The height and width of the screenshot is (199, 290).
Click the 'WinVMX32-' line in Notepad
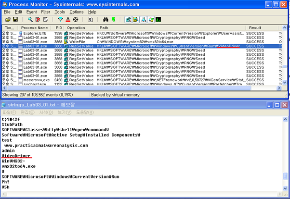coord(13,161)
